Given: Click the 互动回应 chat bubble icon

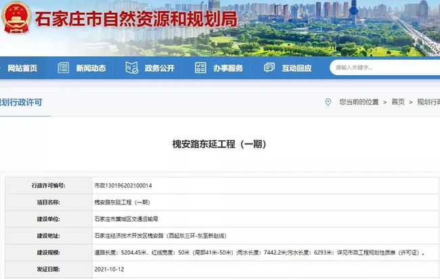Looking at the screenshot, I should (269, 68).
